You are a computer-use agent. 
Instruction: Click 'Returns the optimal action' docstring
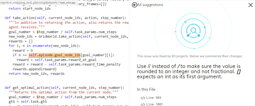point(63,92)
